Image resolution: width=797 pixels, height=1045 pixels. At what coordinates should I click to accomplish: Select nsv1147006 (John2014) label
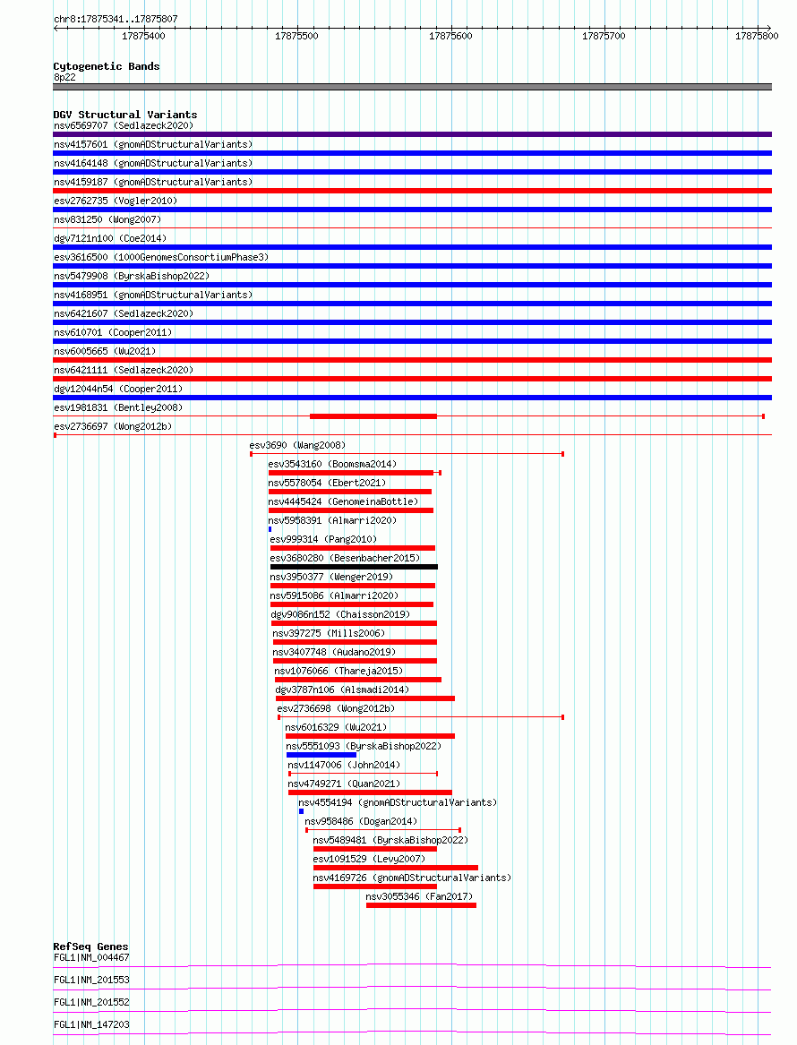(344, 765)
